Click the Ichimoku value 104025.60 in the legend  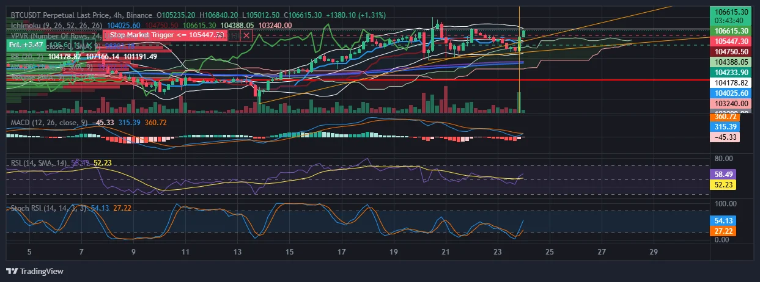[x=124, y=24]
